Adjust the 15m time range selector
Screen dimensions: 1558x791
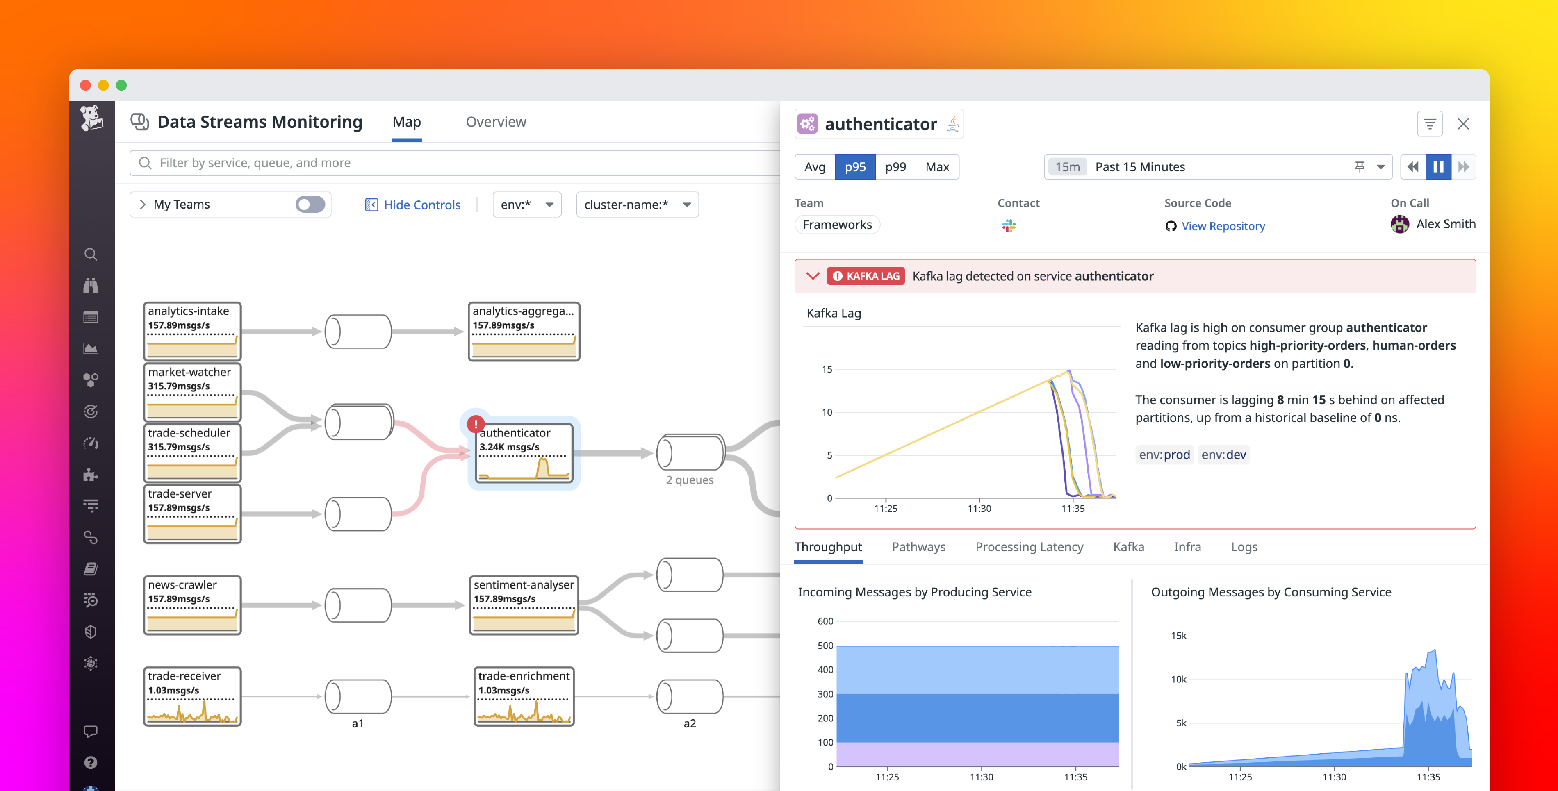[x=1066, y=166]
